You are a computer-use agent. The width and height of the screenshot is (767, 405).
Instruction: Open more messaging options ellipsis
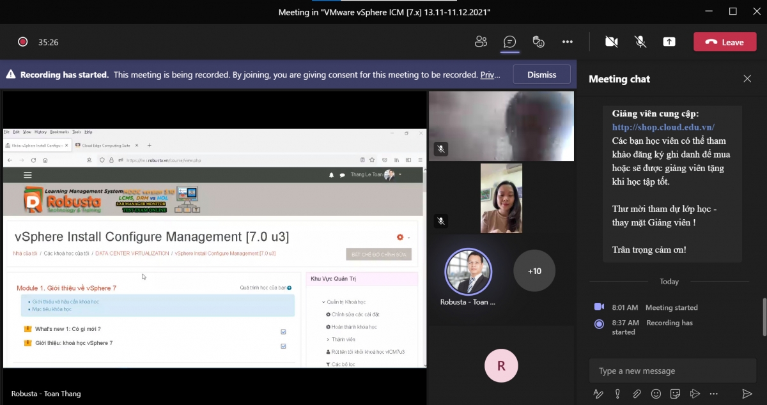[x=714, y=394]
